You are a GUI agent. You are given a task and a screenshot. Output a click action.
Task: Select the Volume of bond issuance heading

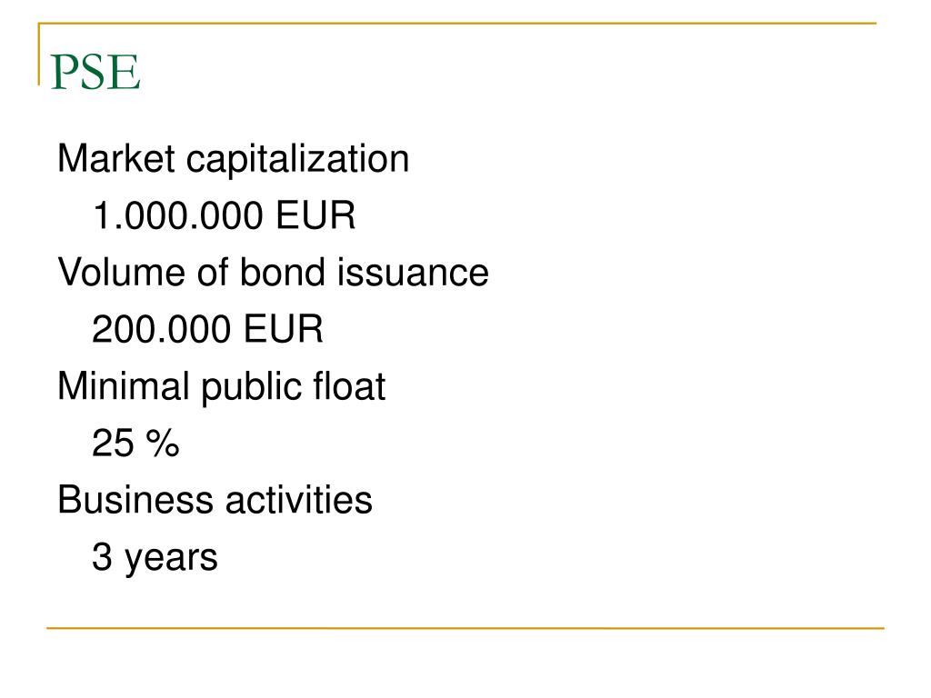click(273, 273)
